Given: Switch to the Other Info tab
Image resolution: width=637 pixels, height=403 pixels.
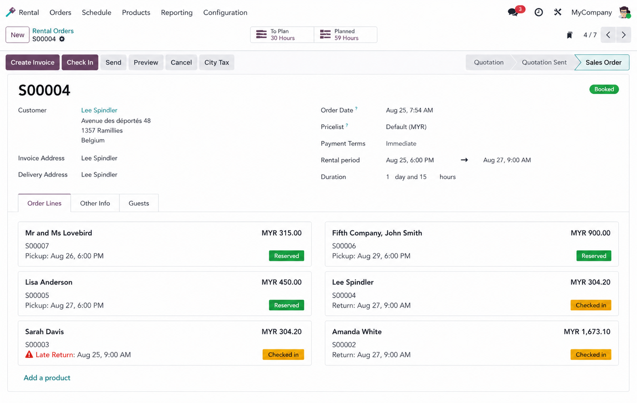Looking at the screenshot, I should (95, 203).
